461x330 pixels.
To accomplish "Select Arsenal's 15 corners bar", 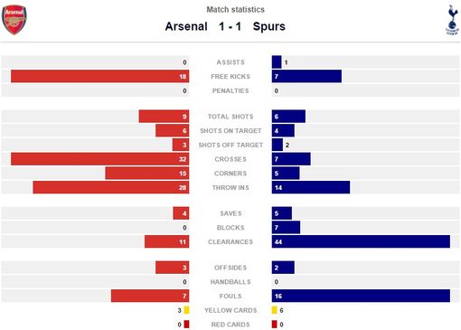I will 147,174.
